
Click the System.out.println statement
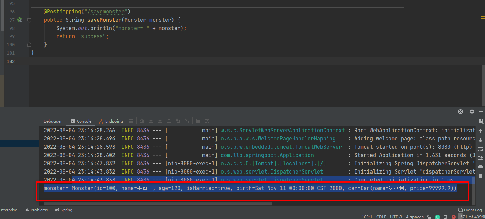tap(121, 28)
